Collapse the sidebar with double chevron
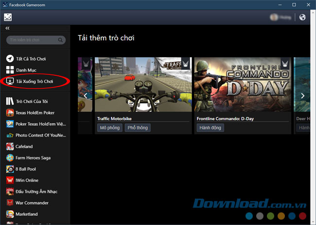The image size is (316, 225). tap(7, 28)
